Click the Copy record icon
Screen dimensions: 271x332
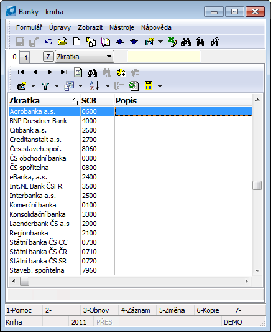(91, 42)
